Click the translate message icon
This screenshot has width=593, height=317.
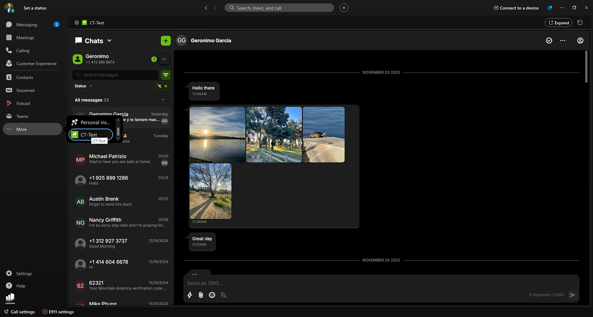(x=223, y=295)
